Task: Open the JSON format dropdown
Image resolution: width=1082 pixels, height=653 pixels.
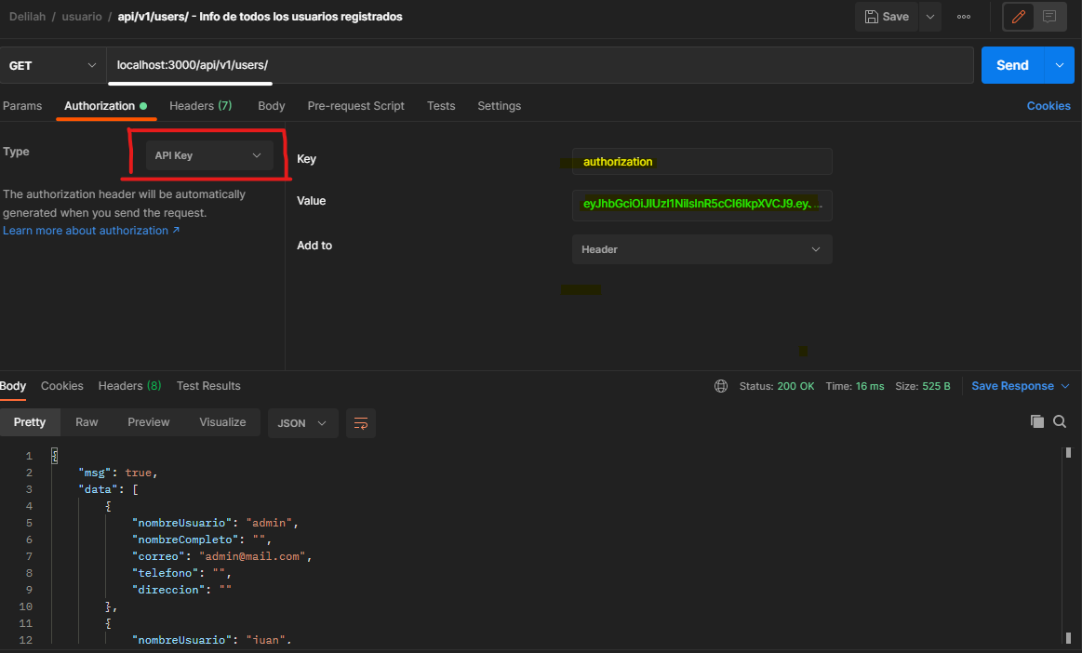Action: tap(302, 423)
